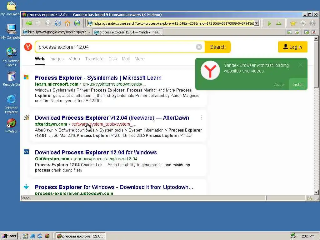Select the Yandex process explorer tab
The height and width of the screenshot is (240, 320).
tap(128, 32)
